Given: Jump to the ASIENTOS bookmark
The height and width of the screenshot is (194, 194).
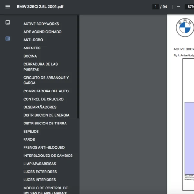Looking at the screenshot, I should coord(32,48).
